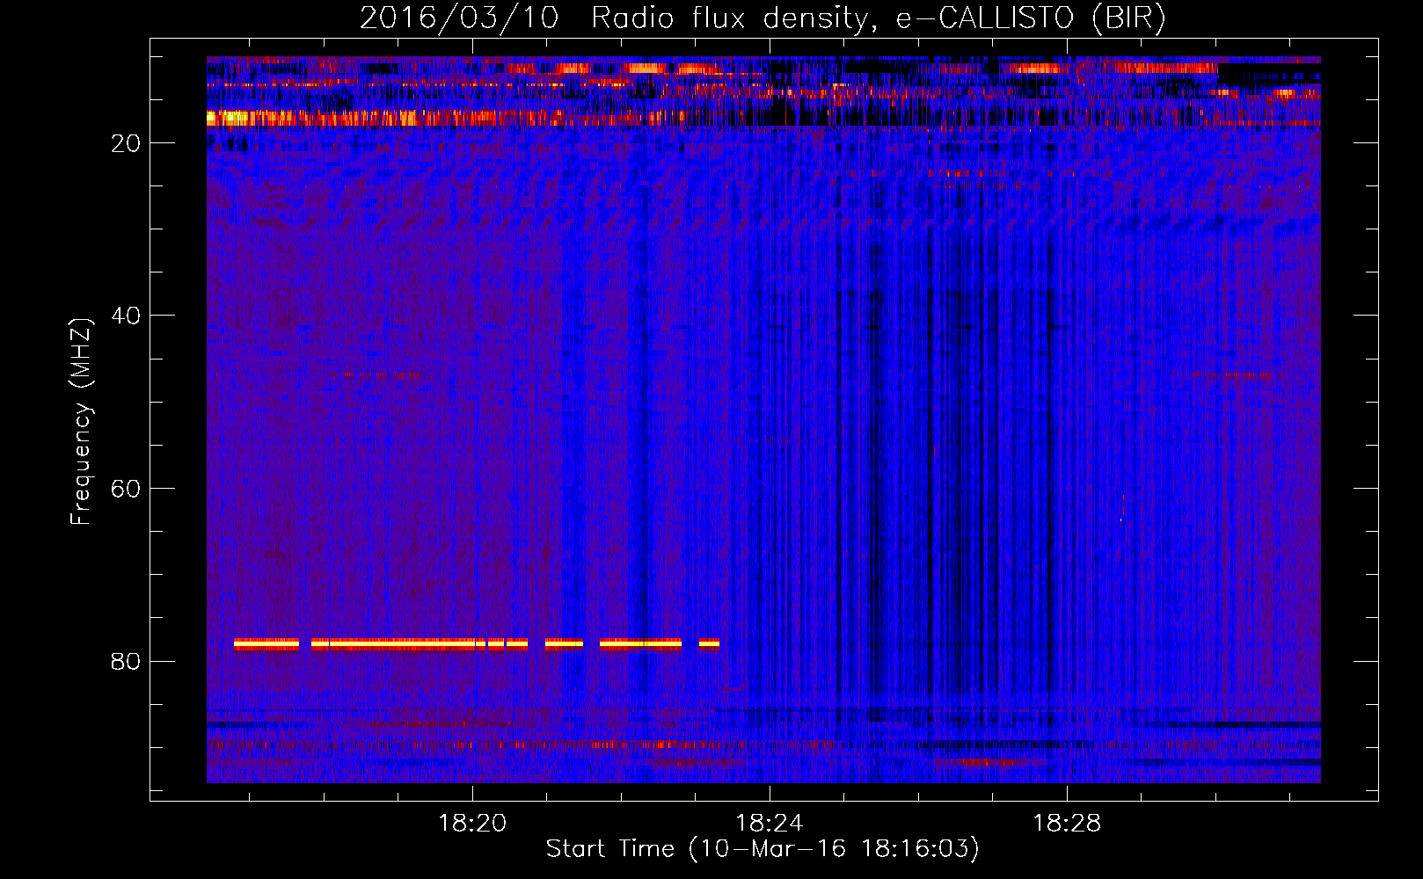The height and width of the screenshot is (879, 1423).
Task: Click the 18:24 time tick label
Action: coord(770,824)
